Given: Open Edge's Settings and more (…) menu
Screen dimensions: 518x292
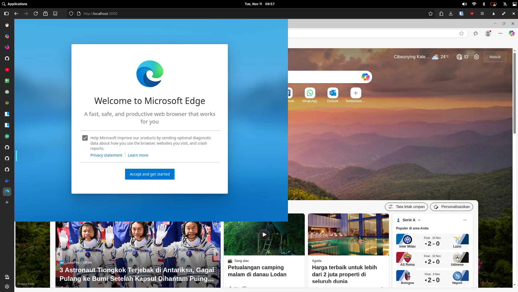Looking at the screenshot, I should click(x=500, y=33).
